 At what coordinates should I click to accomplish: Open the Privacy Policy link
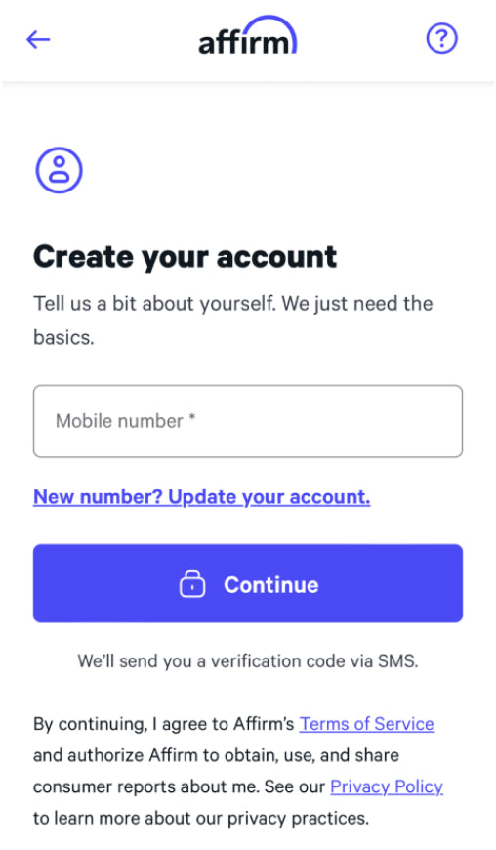[x=387, y=786]
